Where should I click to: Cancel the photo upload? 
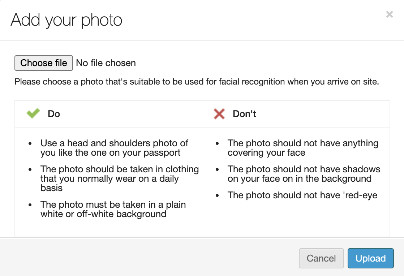pyautogui.click(x=321, y=258)
